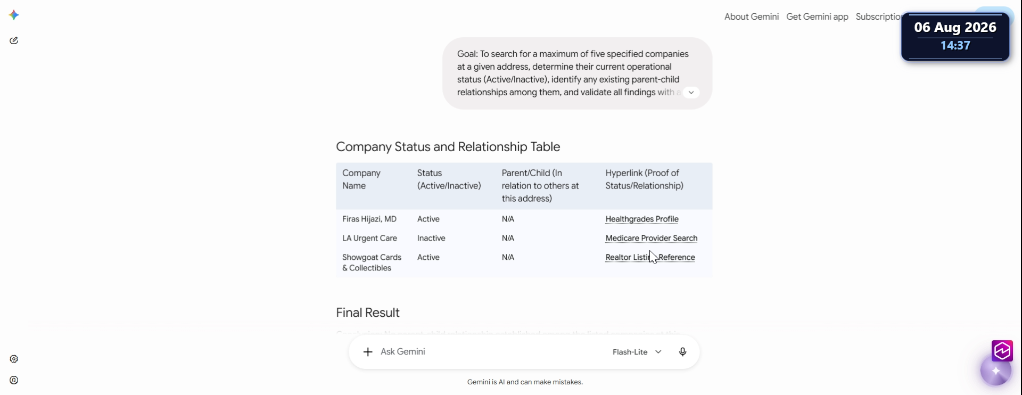This screenshot has width=1022, height=395.
Task: Click the date and time clock widget
Action: point(955,36)
